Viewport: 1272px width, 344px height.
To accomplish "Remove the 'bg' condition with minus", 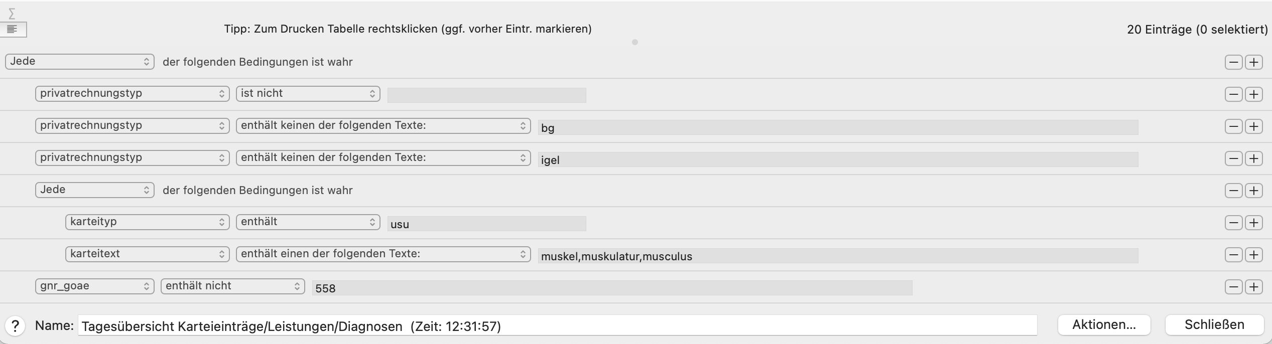I will point(1233,126).
